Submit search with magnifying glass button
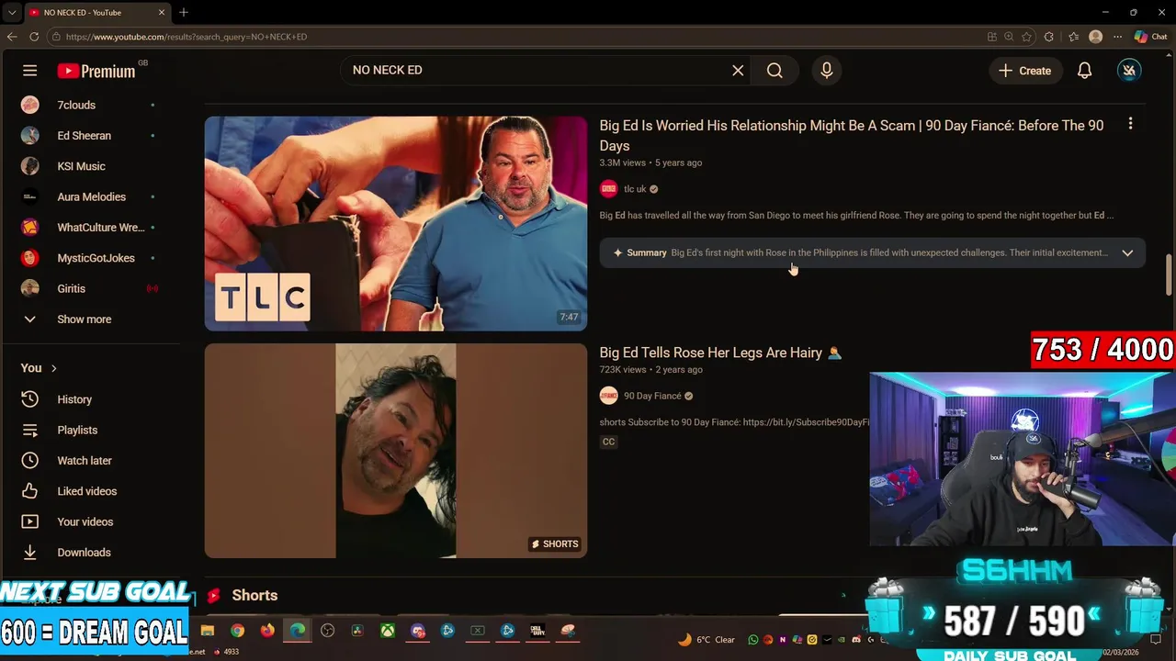The width and height of the screenshot is (1176, 661). click(x=775, y=71)
